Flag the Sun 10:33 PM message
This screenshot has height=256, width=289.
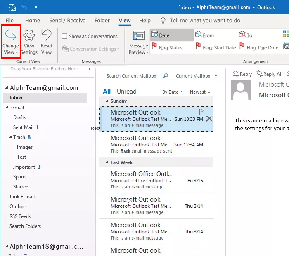pos(201,112)
